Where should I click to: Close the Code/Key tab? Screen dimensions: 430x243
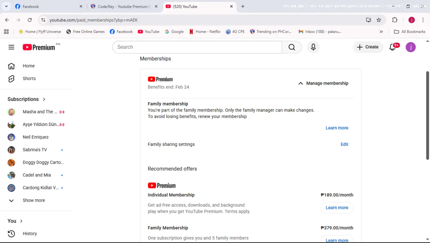point(156,6)
